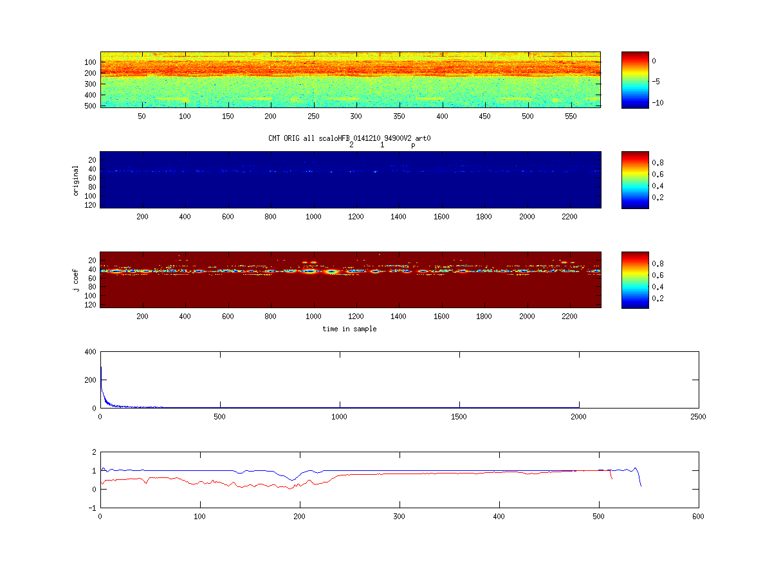Click the 400 y-axis tick of fourth plot
The image size is (772, 579).
click(89, 352)
